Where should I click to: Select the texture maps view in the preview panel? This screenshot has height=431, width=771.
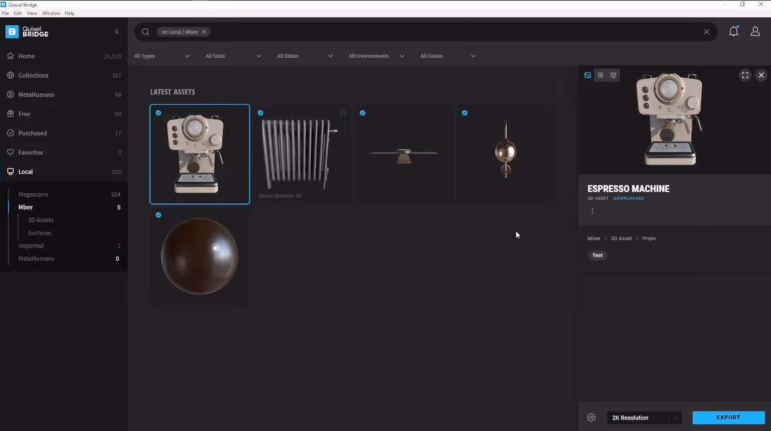(601, 75)
